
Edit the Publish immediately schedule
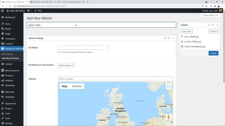click(204, 47)
